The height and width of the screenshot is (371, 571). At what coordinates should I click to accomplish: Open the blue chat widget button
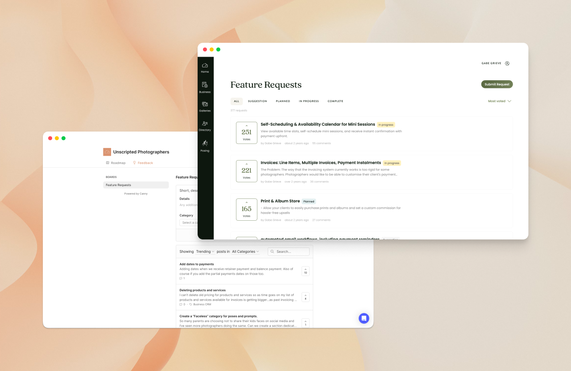364,318
